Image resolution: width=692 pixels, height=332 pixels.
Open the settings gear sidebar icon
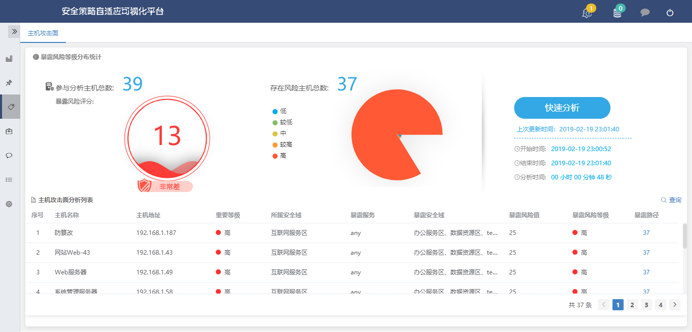[9, 204]
